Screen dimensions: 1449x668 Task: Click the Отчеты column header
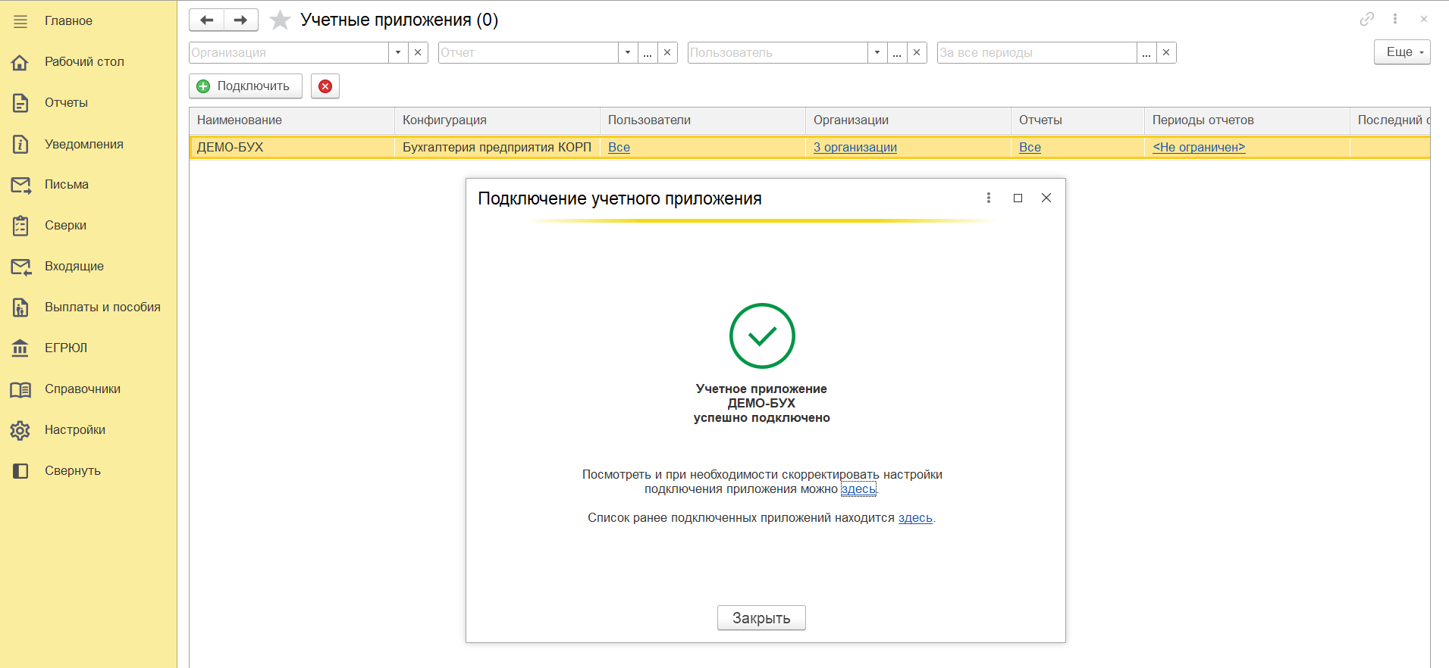point(1077,120)
